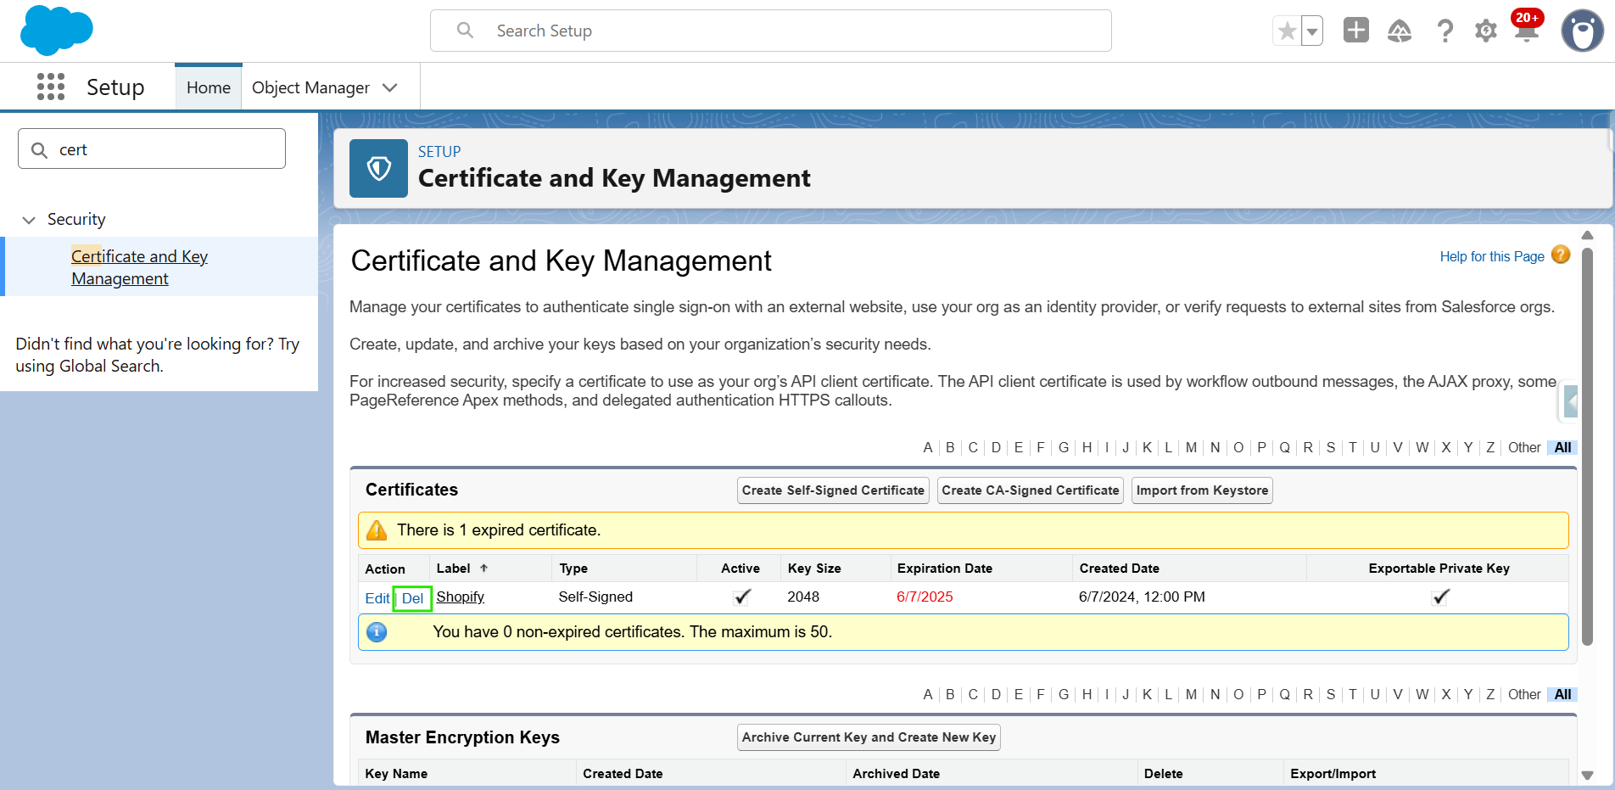The width and height of the screenshot is (1615, 790).
Task: Expand the Object Manager tab dropdown
Action: [390, 87]
